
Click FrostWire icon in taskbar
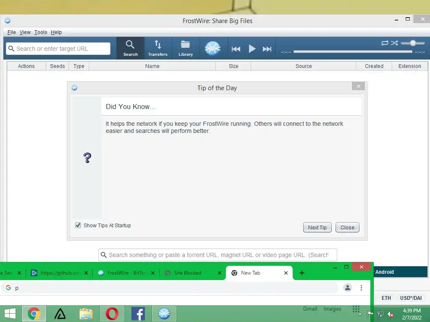pos(164,314)
